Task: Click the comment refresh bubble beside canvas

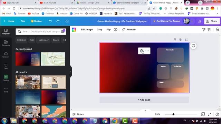Action: coord(193,46)
